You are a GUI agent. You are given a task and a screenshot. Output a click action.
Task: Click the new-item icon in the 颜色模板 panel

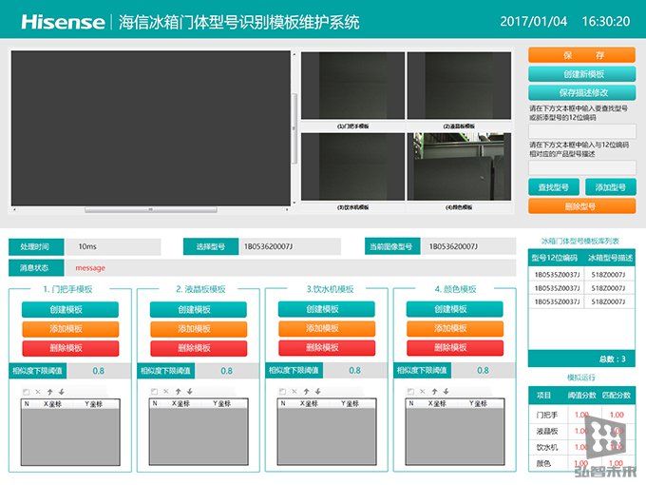[x=410, y=392]
